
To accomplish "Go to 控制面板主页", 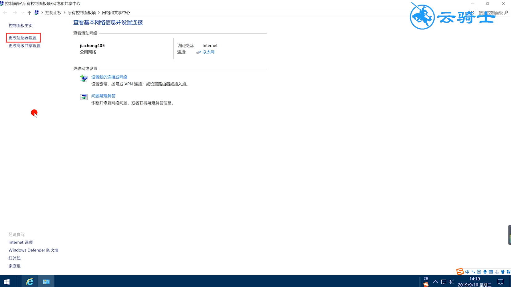I will pyautogui.click(x=20, y=26).
